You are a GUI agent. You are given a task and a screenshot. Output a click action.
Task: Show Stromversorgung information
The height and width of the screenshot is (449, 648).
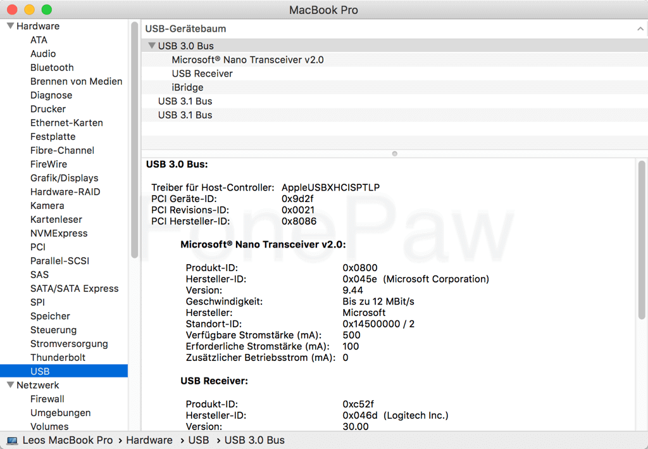pos(69,344)
